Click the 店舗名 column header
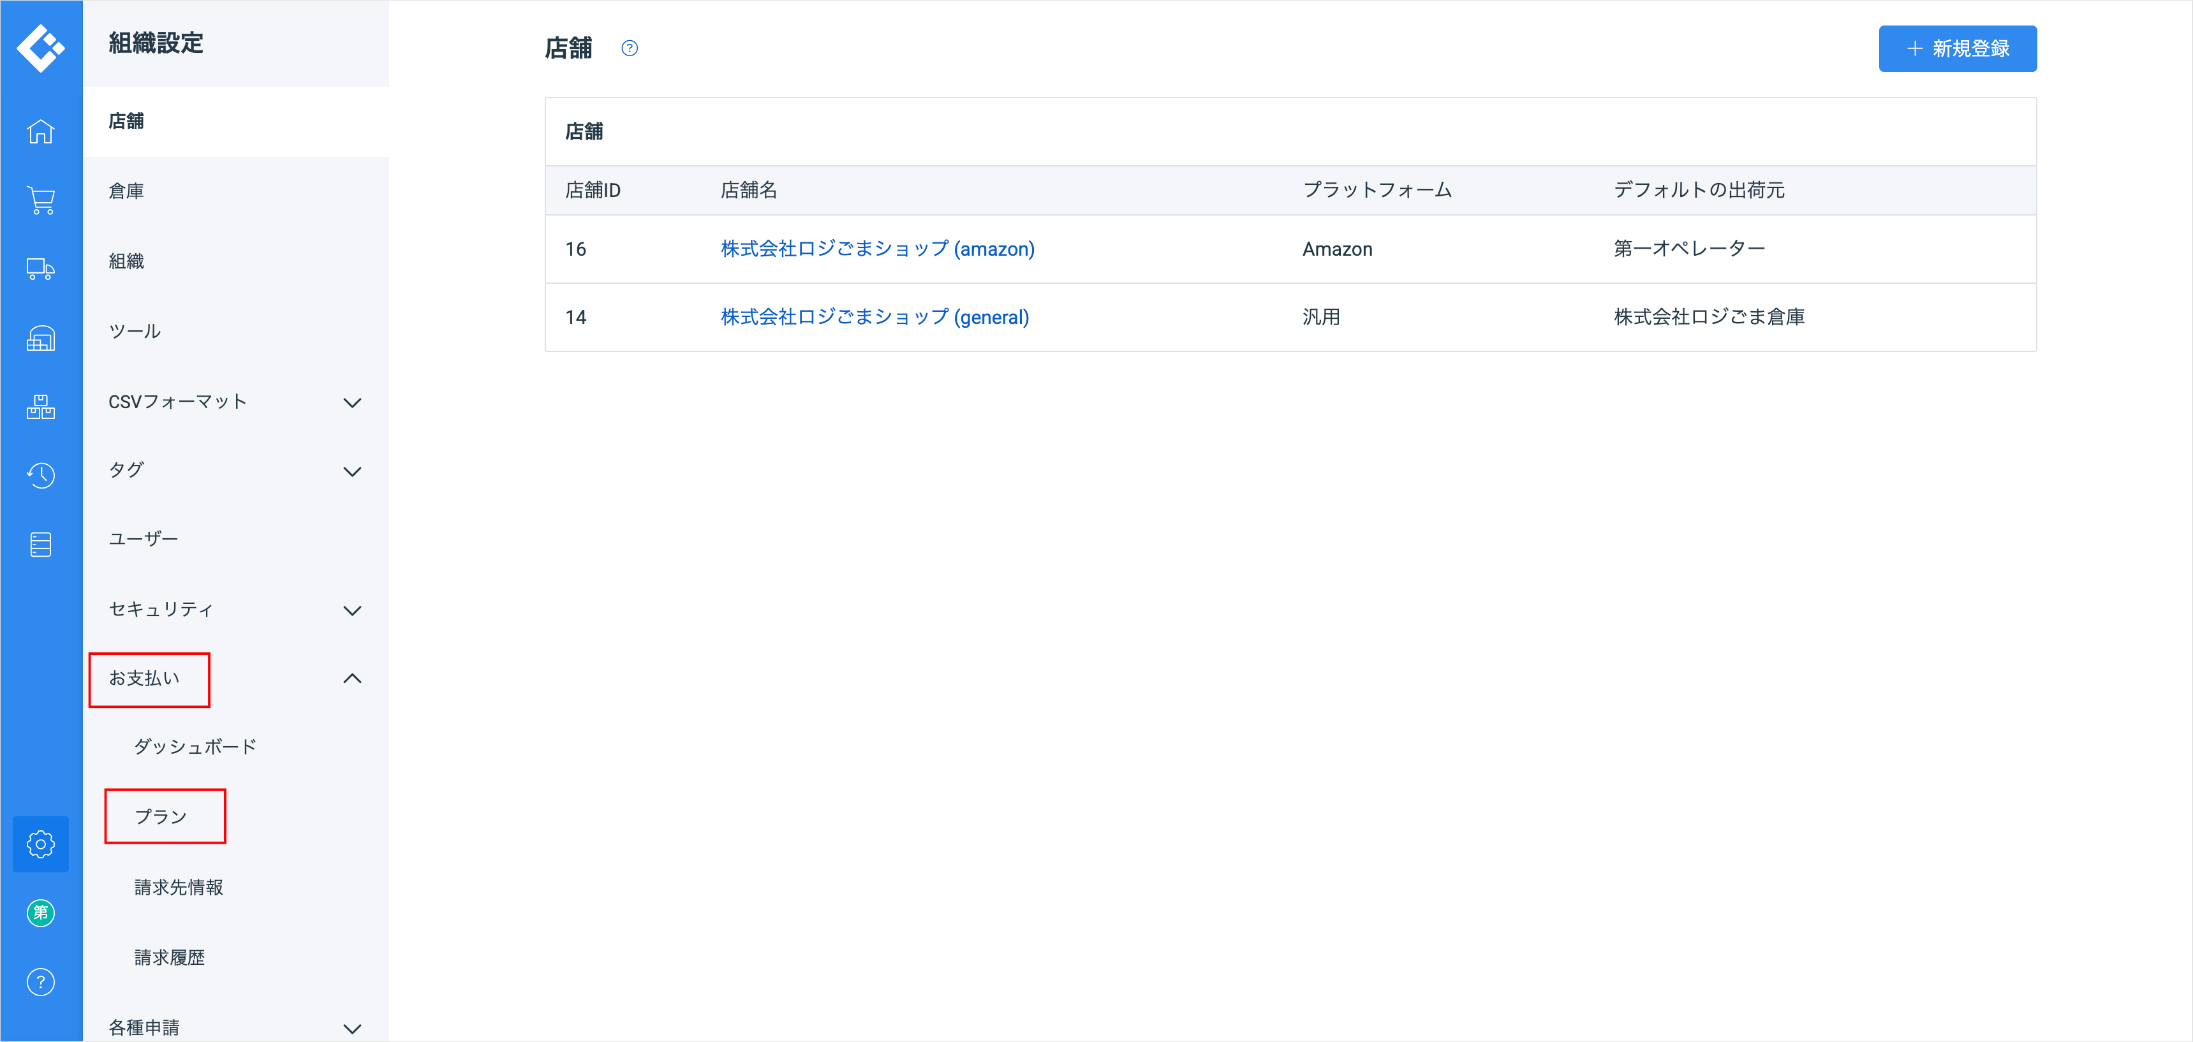This screenshot has height=1042, width=2193. point(748,190)
